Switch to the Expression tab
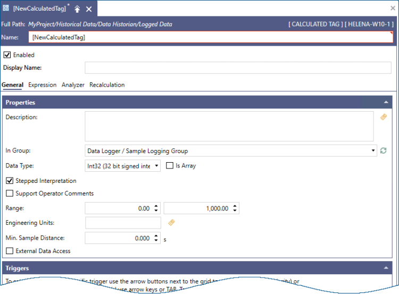399x294 pixels. point(42,85)
